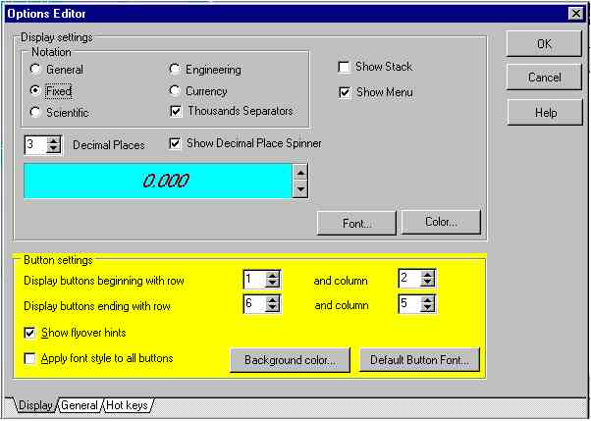Click the beginning row value field
The image size is (591, 421).
tap(255, 280)
